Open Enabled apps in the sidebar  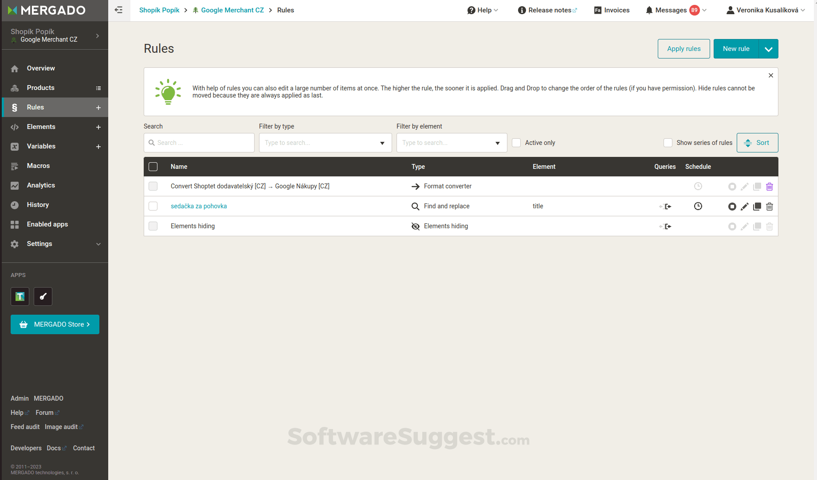(x=47, y=224)
